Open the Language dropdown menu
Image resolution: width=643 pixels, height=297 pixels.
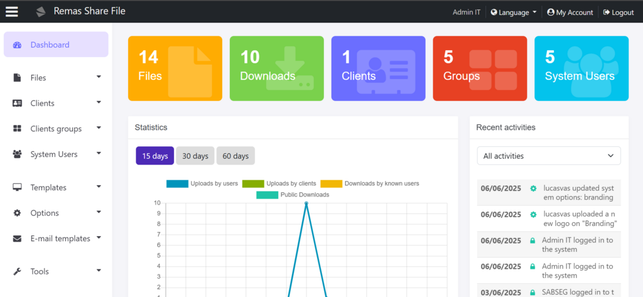514,12
